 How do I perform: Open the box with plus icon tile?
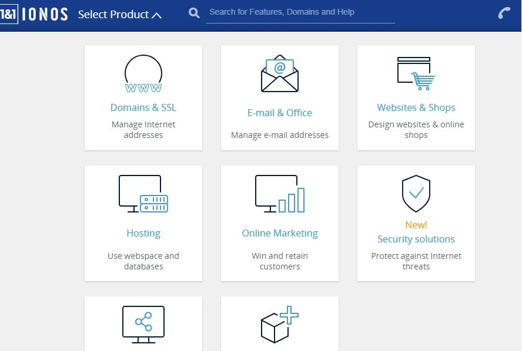pyautogui.click(x=280, y=325)
